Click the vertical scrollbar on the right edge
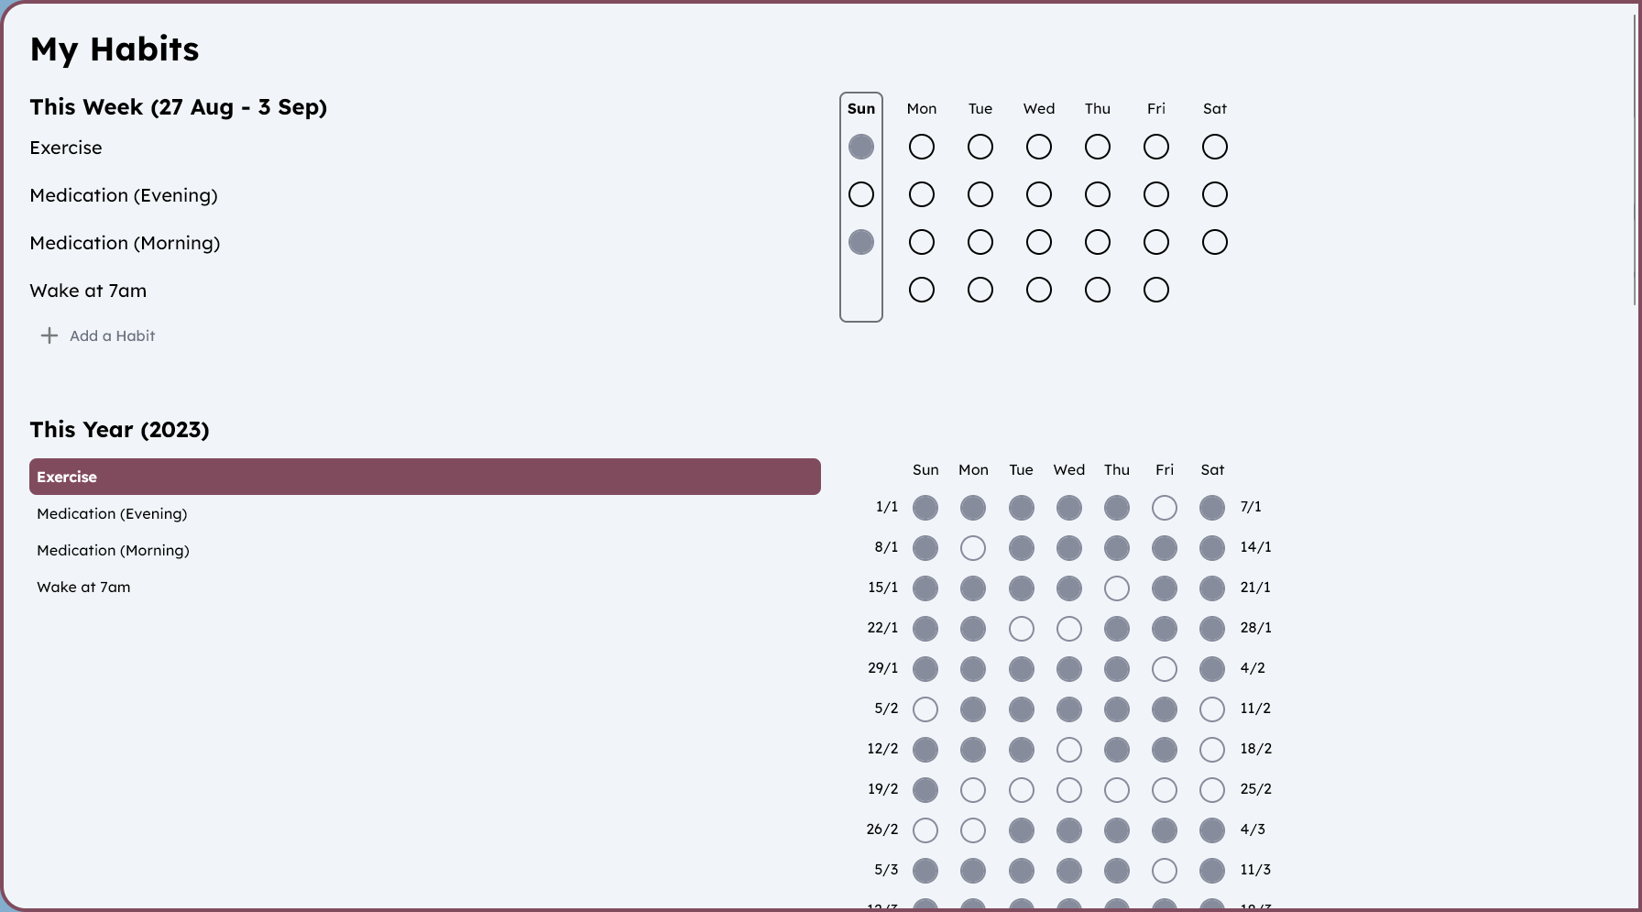Screen dimensions: 1642x912 1636,156
